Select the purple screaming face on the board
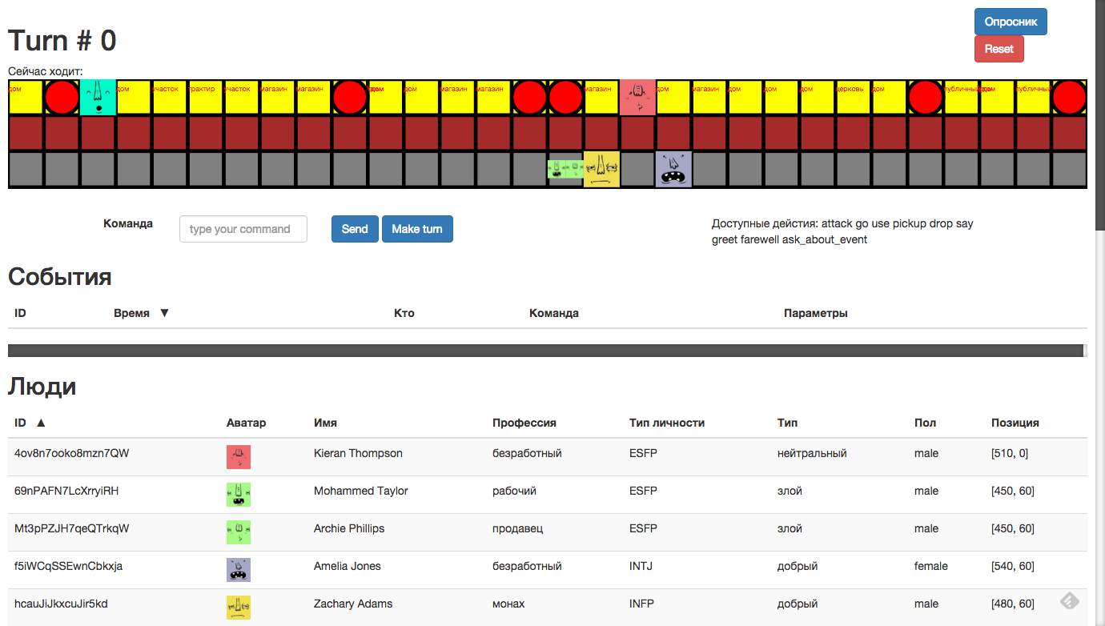Viewport: 1105px width, 626px height. click(x=673, y=169)
